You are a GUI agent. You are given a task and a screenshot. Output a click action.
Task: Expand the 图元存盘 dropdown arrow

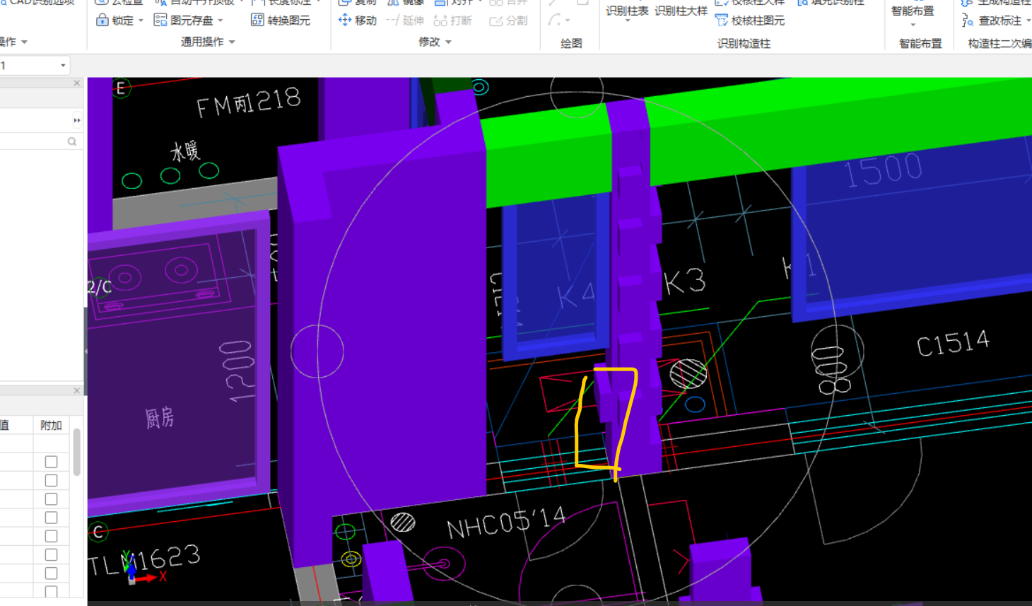pos(221,21)
